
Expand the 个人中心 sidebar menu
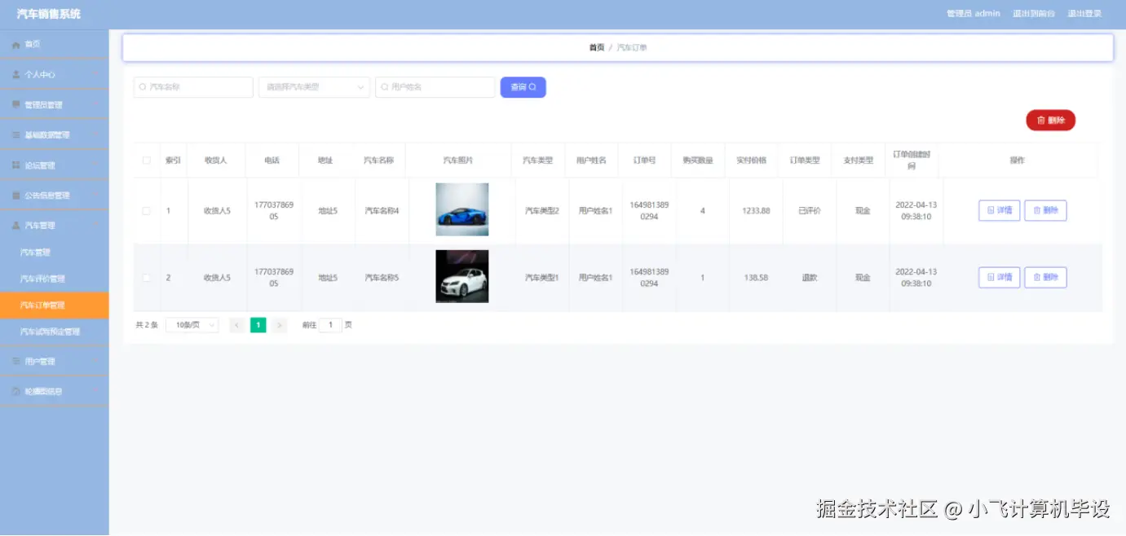[x=54, y=74]
